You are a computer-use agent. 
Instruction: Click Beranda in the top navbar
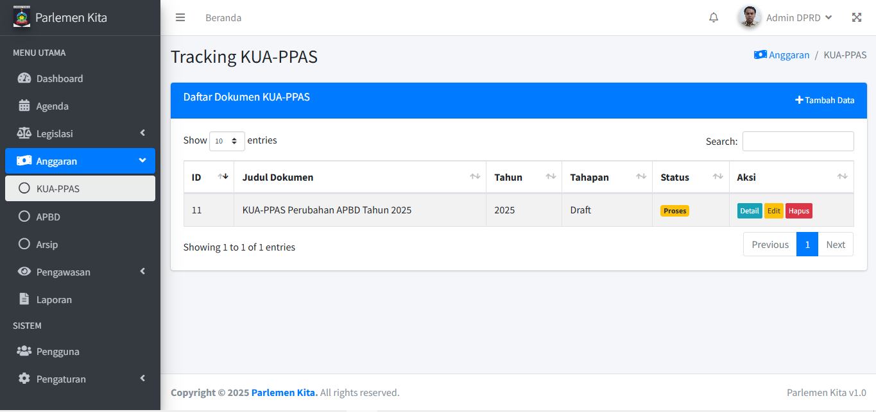(223, 18)
